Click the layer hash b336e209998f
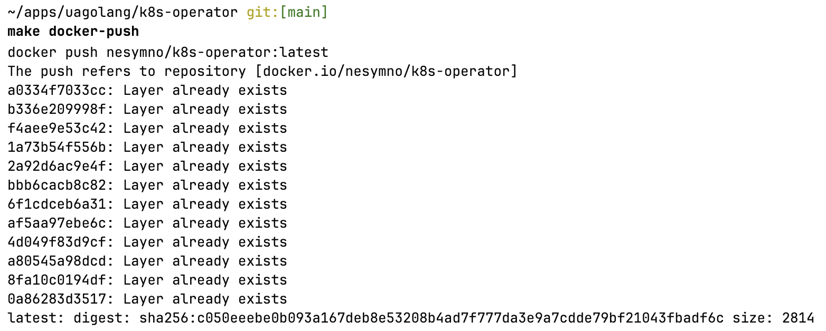Viewport: 826px width, 331px height. tap(57, 109)
